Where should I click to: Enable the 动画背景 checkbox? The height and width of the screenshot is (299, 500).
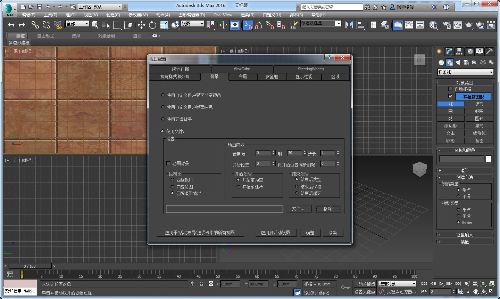click(x=169, y=163)
